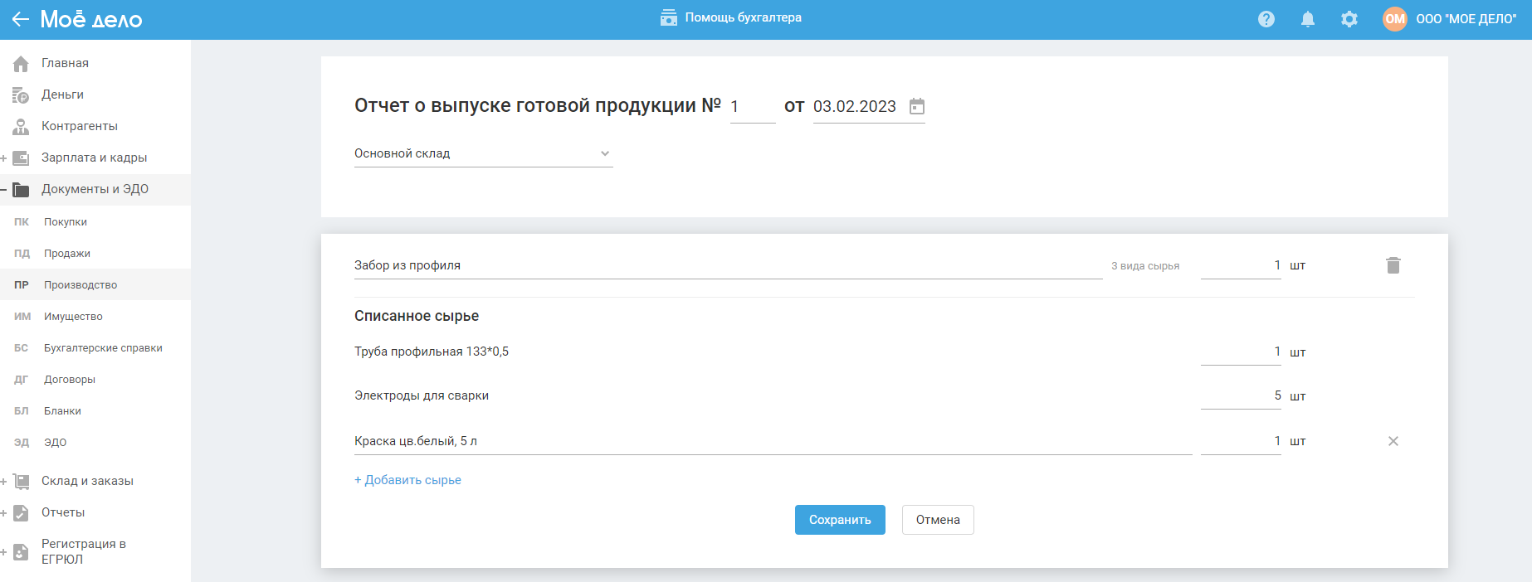Click the back arrow in the header

pyautogui.click(x=21, y=19)
